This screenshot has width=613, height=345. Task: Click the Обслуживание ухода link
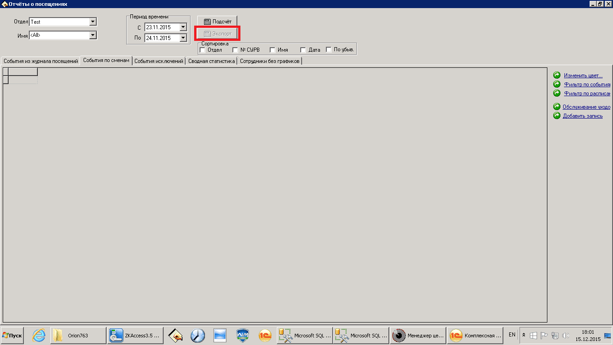coord(586,107)
